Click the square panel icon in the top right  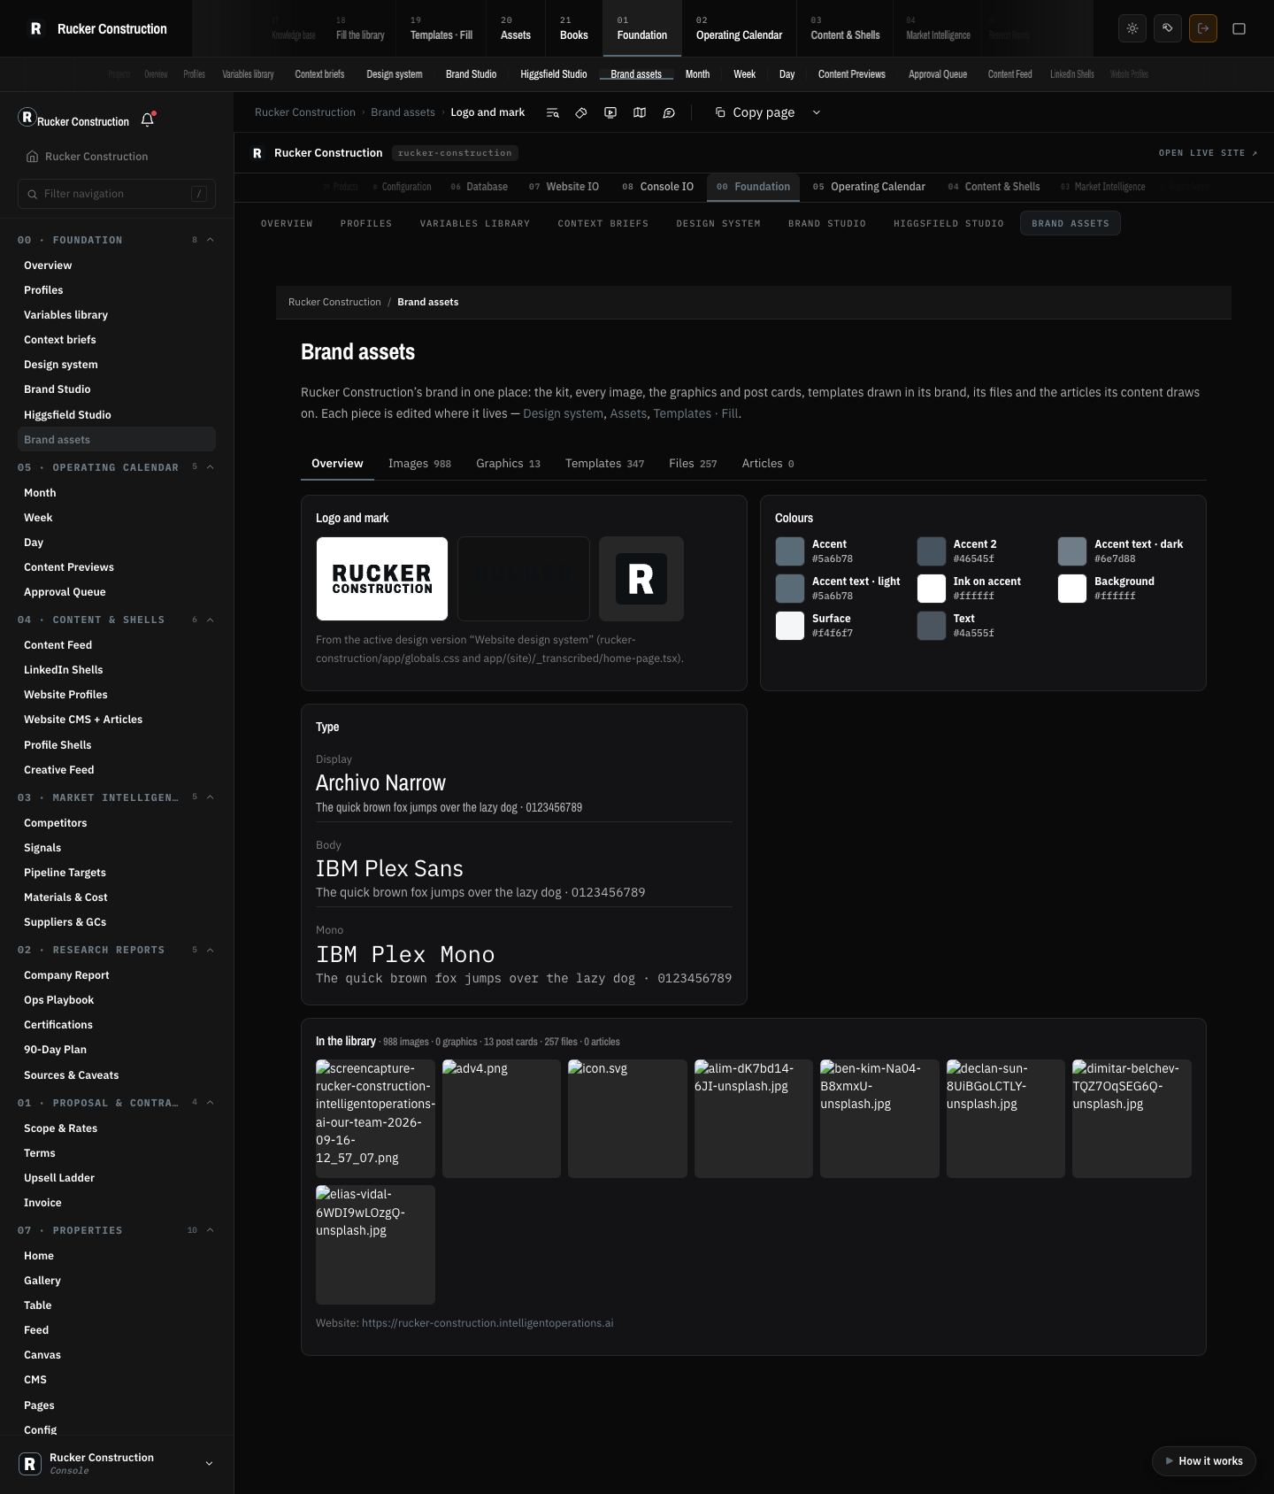coord(1239,28)
